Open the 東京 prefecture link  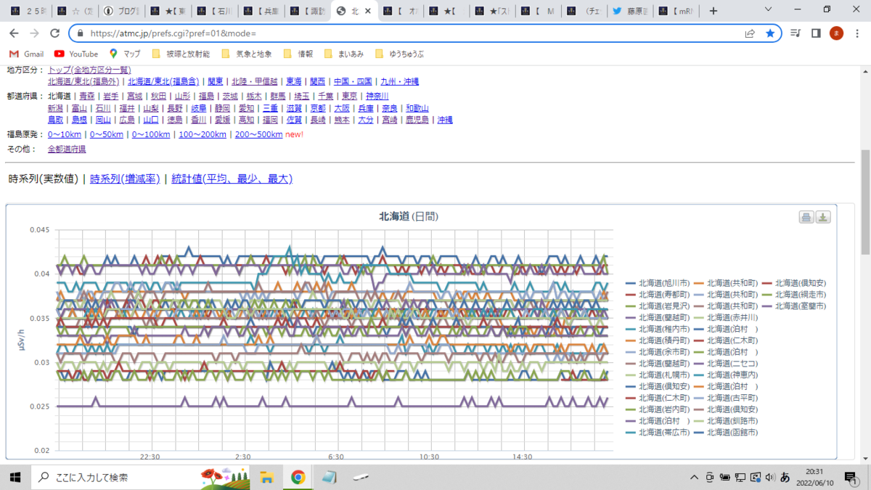point(350,97)
